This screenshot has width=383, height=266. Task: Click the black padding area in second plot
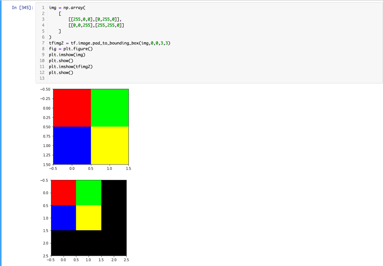[x=114, y=243]
